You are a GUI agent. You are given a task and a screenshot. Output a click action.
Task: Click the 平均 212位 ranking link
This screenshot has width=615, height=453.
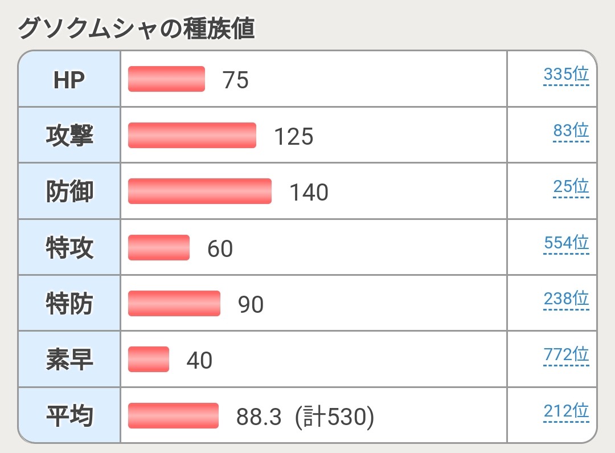point(566,410)
